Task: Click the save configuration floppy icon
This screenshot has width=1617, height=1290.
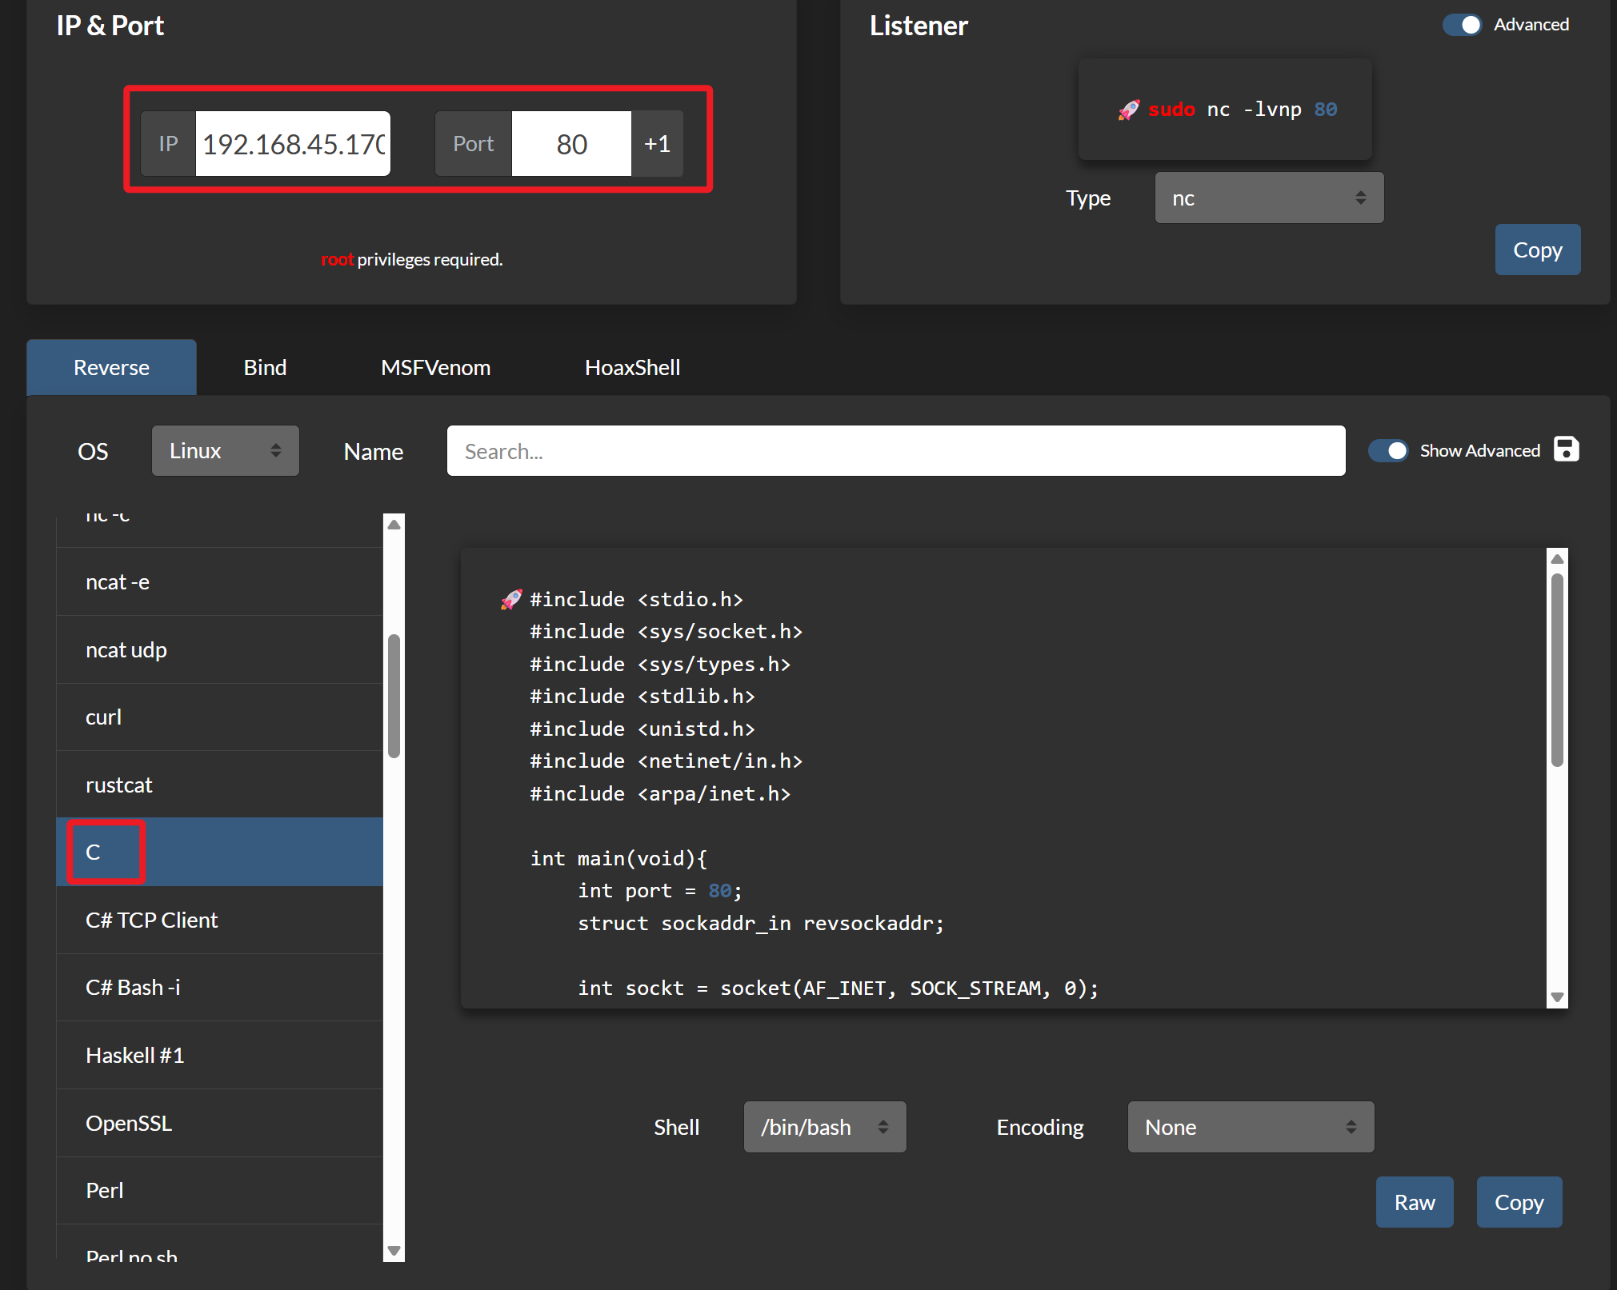Action: click(1566, 449)
